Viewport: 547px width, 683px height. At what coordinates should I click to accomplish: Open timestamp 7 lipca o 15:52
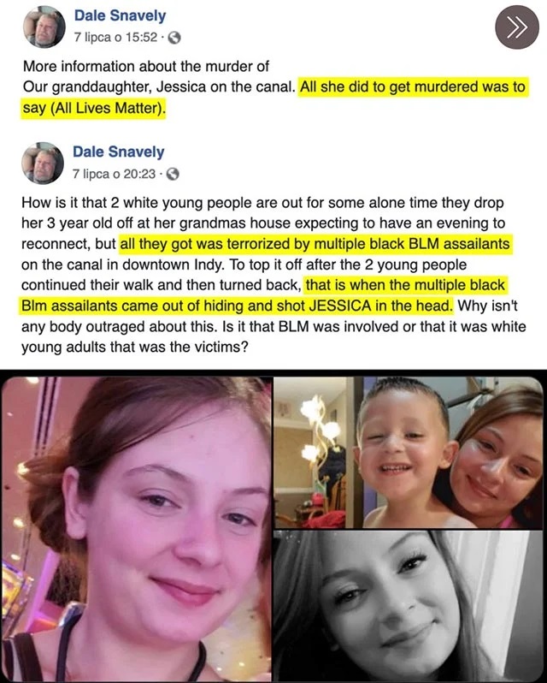coord(115,38)
